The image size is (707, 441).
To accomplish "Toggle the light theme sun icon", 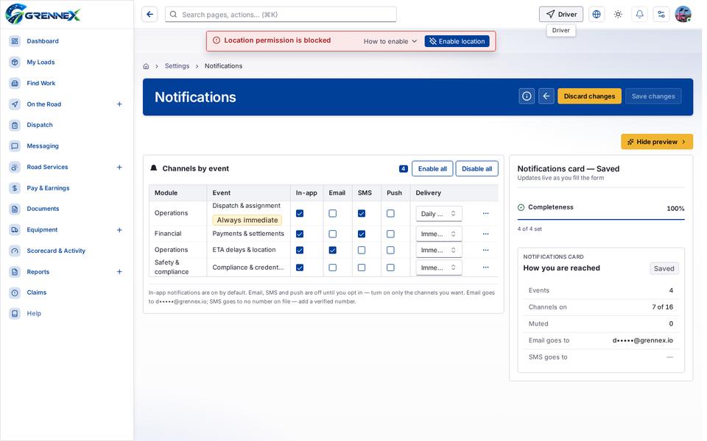I will [x=618, y=15].
